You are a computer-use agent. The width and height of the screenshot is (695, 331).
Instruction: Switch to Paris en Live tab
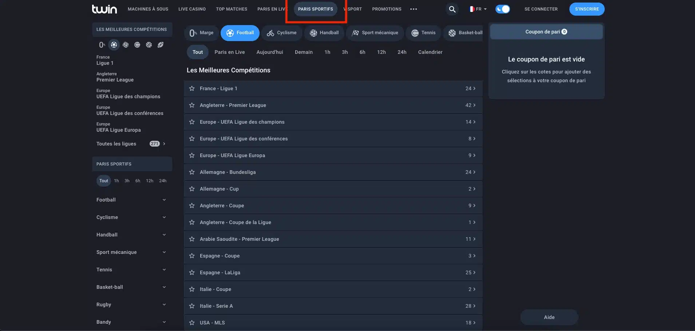[230, 52]
